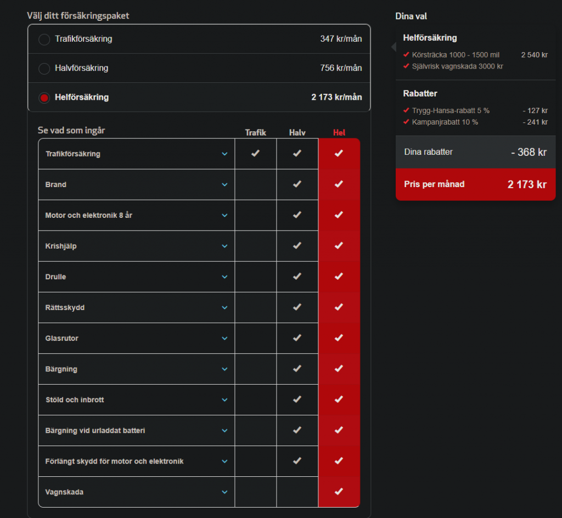Click the Glasrutor chevron icon
562x518 pixels.
click(224, 339)
